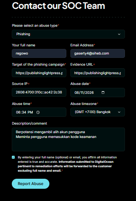The height and width of the screenshot is (201, 136).
Task: Click the Contact our SOC Team heading
Action: click(x=59, y=6)
